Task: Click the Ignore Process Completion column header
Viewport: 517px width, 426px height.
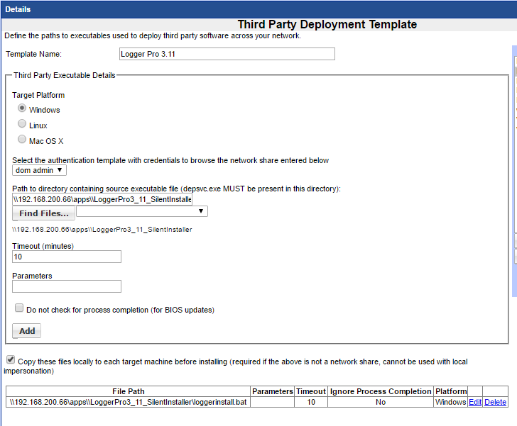Action: pos(381,391)
